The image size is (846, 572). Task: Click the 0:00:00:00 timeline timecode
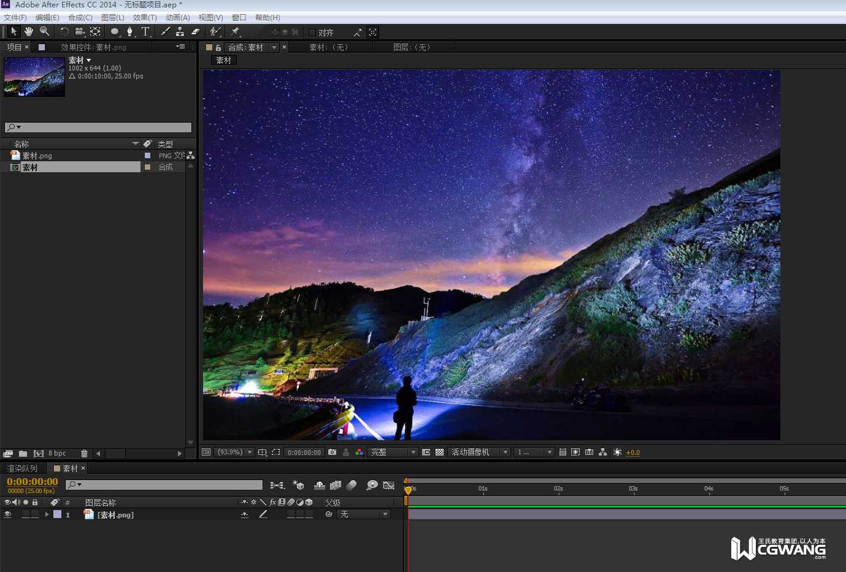click(x=33, y=482)
